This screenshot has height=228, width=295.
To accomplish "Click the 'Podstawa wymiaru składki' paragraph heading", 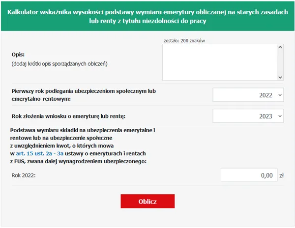I will [83, 130].
